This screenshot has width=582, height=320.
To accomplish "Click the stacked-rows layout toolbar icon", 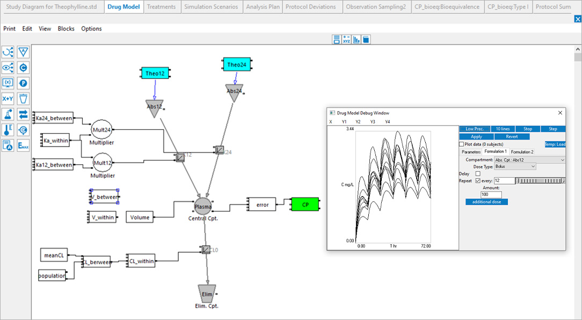I will (337, 40).
